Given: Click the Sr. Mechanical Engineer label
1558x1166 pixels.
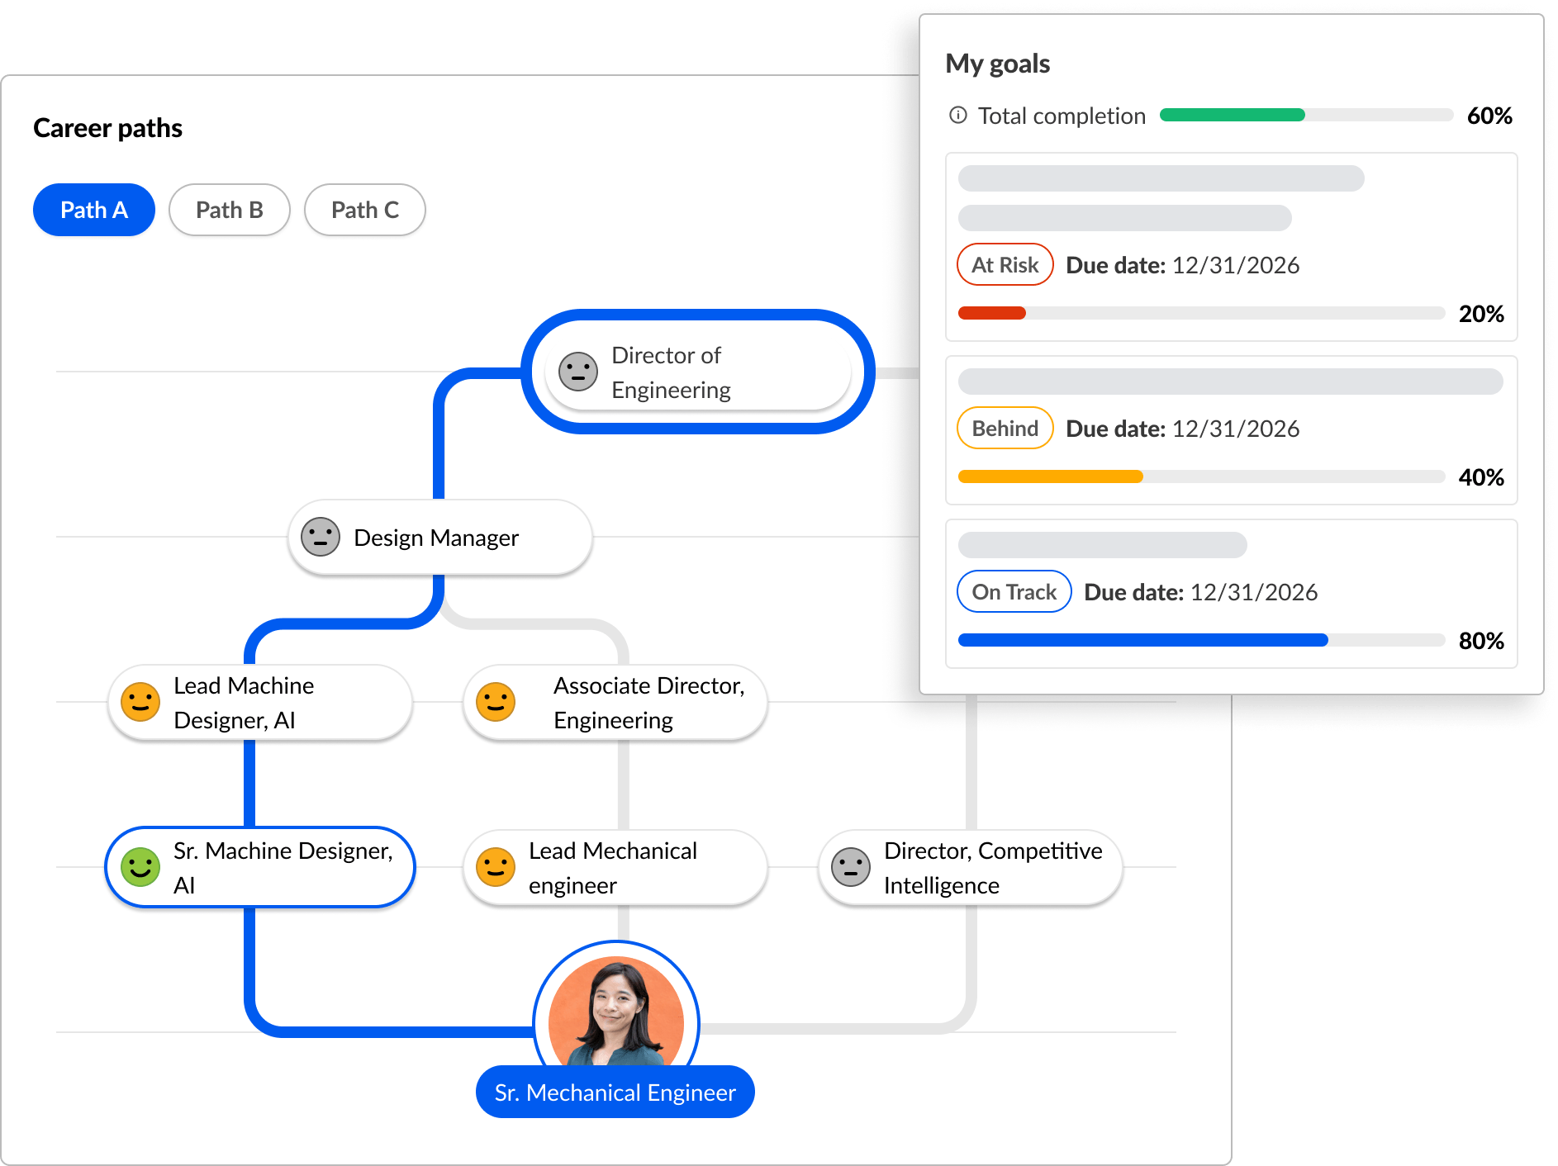Looking at the screenshot, I should click(x=615, y=1092).
